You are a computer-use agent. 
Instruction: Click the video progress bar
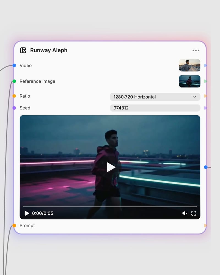pos(110,207)
